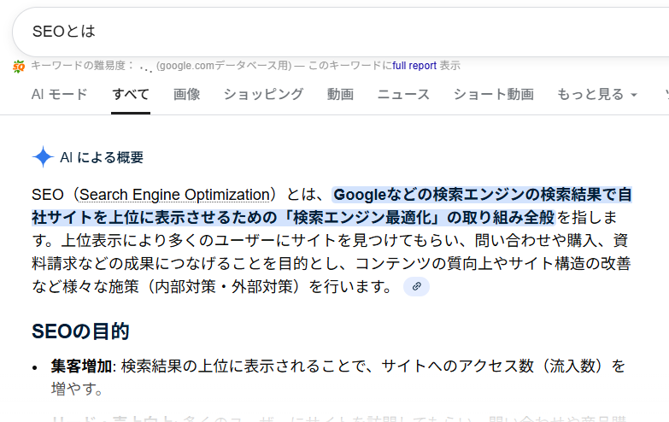669x422 pixels.
Task: Select the ショート動画 tab
Action: 493,94
